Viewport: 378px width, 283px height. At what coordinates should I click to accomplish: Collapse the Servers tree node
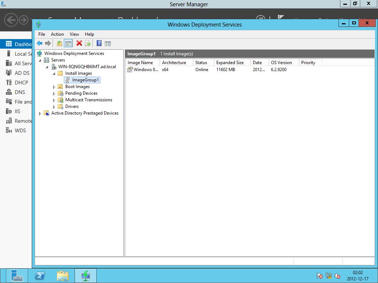pos(40,60)
